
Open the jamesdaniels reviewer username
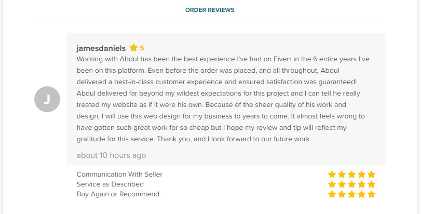101,48
